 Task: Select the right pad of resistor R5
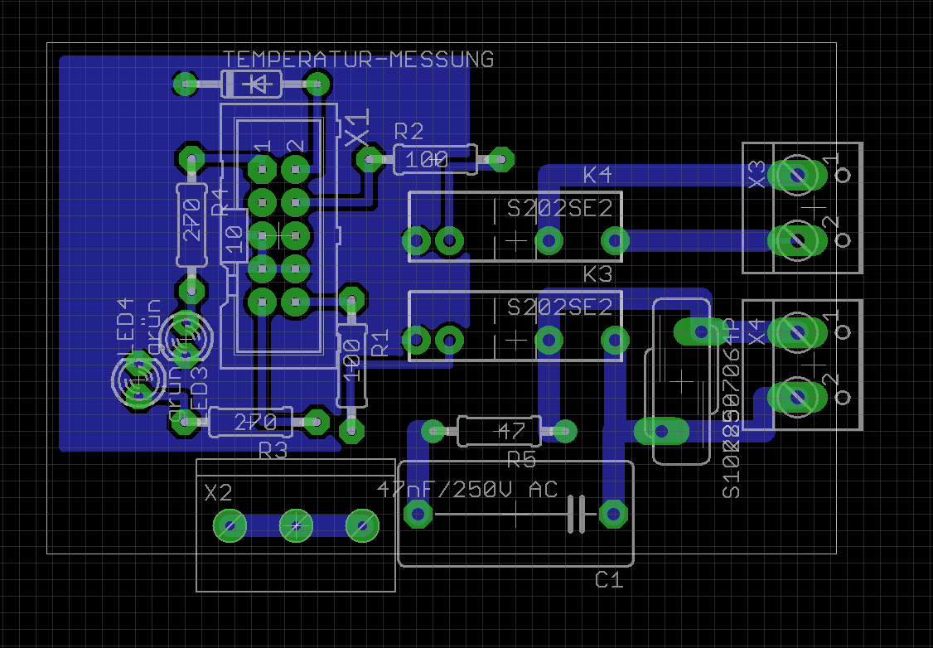[x=564, y=431]
